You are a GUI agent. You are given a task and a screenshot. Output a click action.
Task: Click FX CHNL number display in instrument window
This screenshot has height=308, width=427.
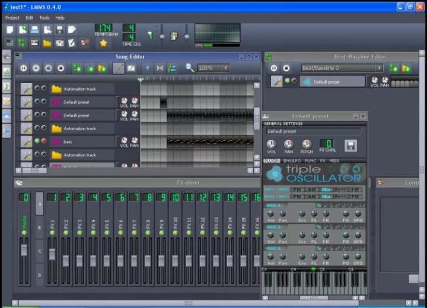click(x=327, y=143)
